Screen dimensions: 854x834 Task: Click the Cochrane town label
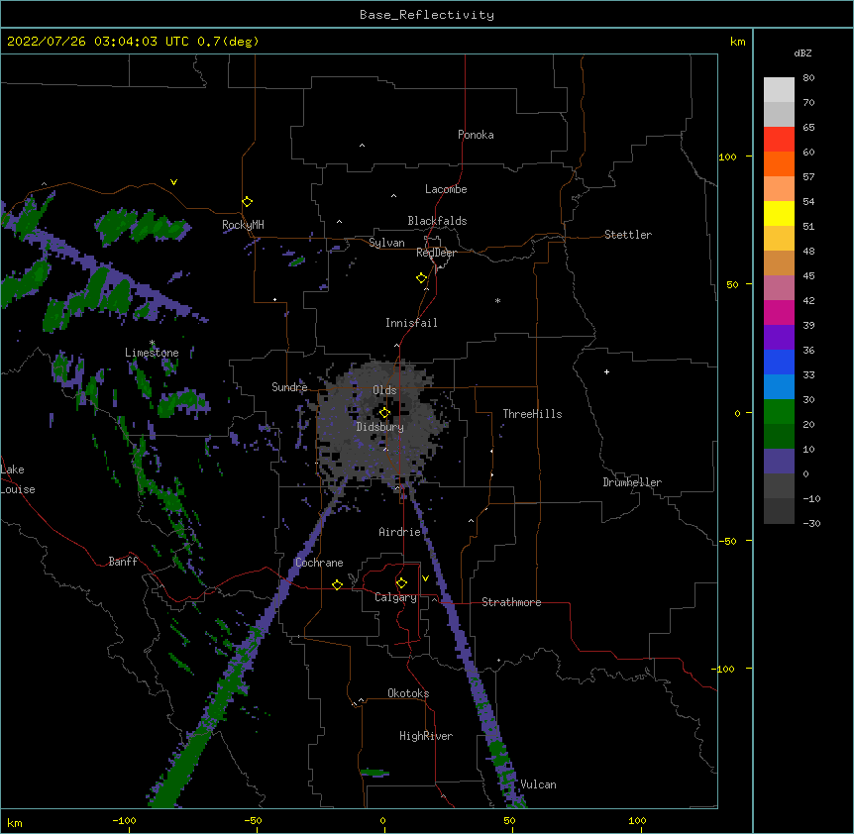pos(319,563)
